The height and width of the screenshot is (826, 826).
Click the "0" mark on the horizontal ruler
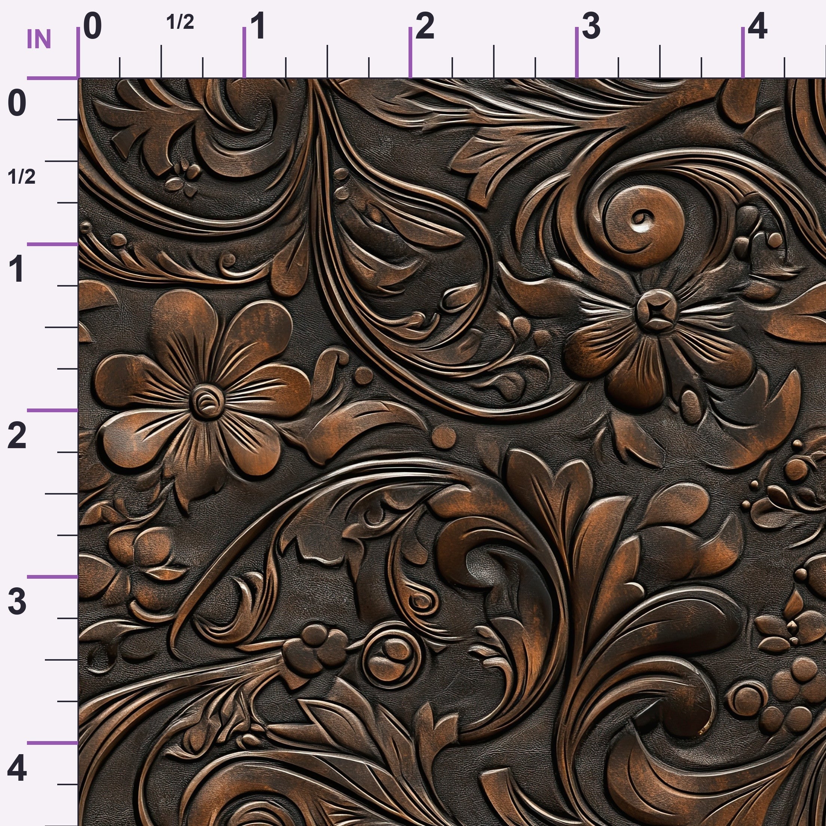[92, 26]
